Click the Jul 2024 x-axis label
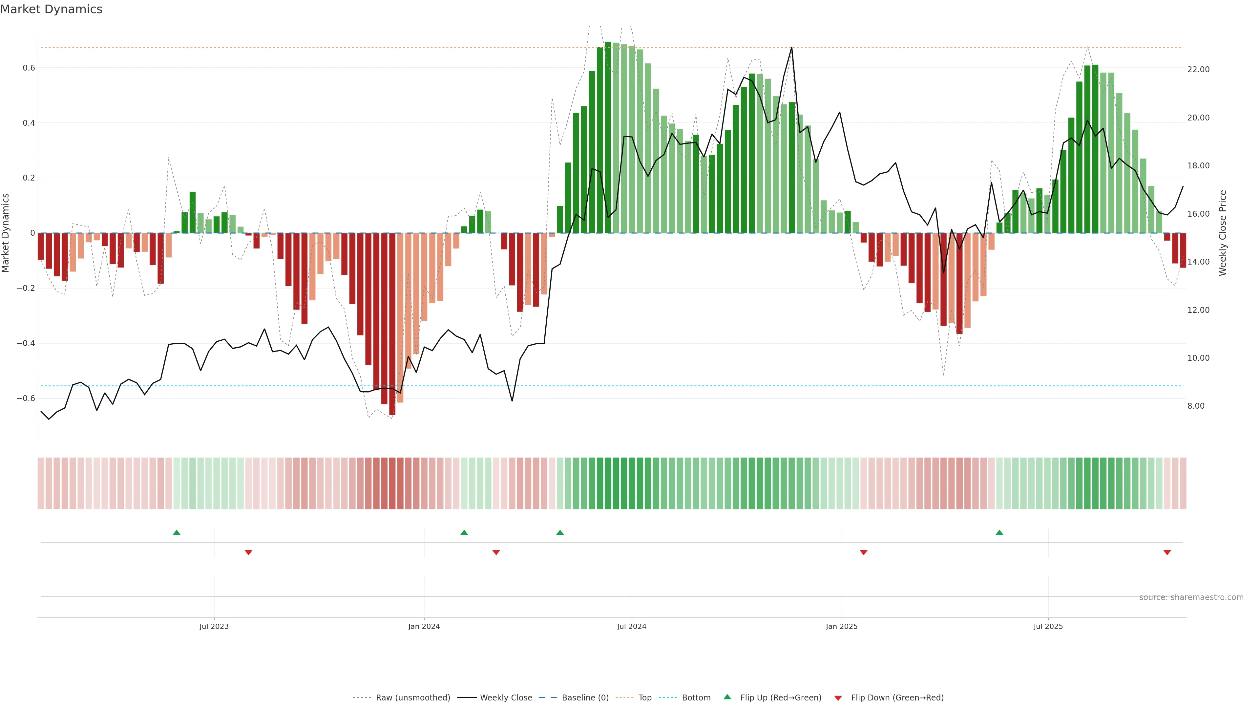 [x=631, y=626]
